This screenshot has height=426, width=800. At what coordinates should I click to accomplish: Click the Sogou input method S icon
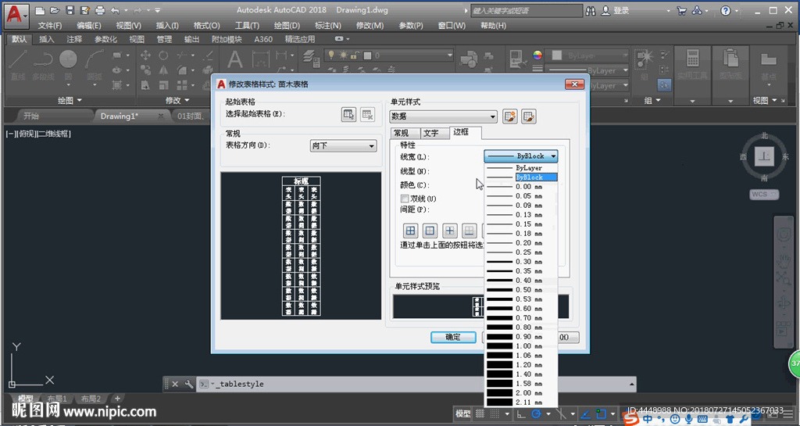tap(631, 418)
